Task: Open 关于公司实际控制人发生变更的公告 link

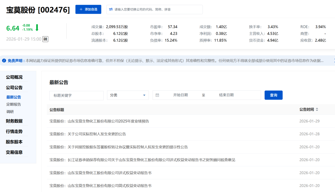Action: pos(88,134)
